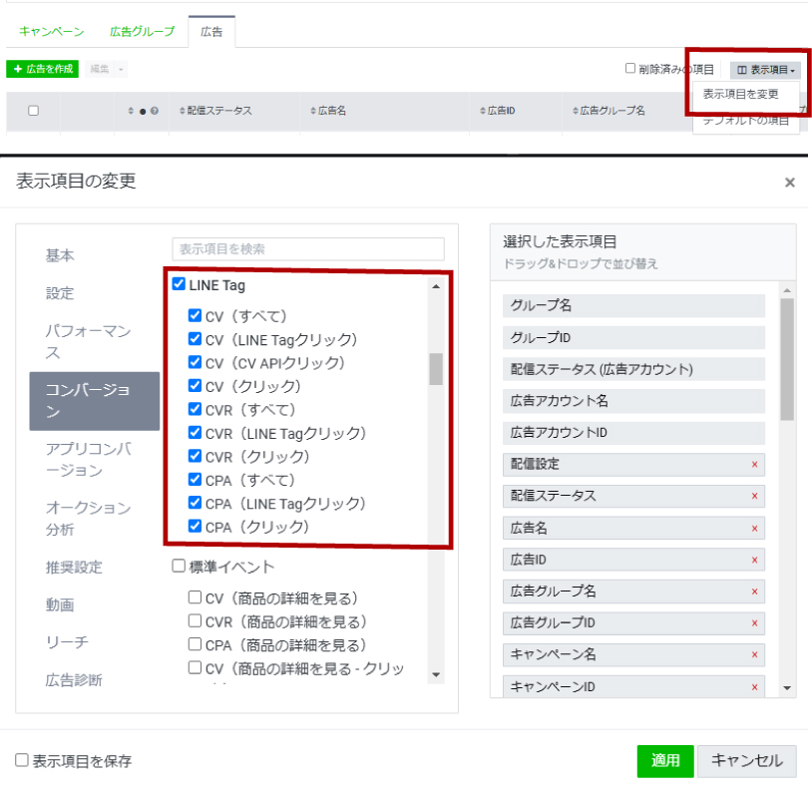Remove キャンペーンID using its x icon
Screen dimensions: 812x792
tap(757, 685)
